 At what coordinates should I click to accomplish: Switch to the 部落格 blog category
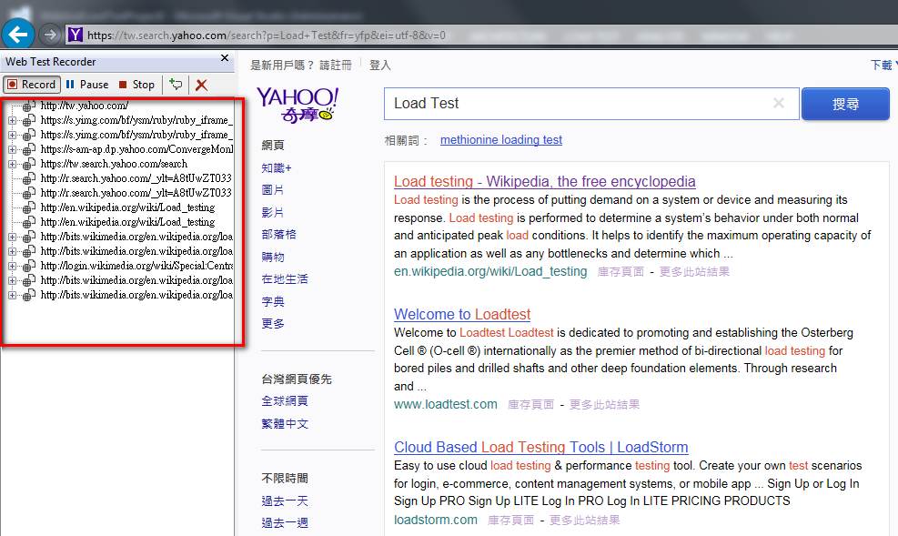(279, 235)
